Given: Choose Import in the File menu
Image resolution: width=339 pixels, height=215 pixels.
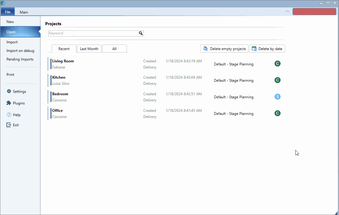Looking at the screenshot, I should tap(12, 42).
